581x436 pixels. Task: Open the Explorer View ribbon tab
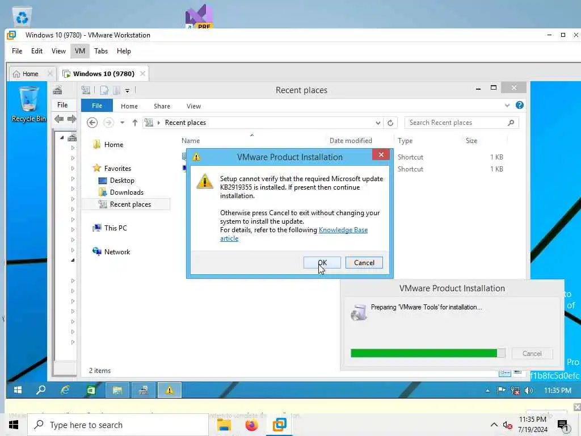(193, 106)
